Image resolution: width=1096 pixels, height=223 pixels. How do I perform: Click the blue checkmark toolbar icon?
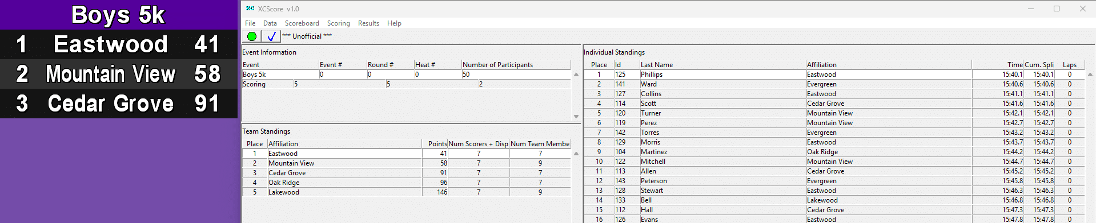(271, 36)
